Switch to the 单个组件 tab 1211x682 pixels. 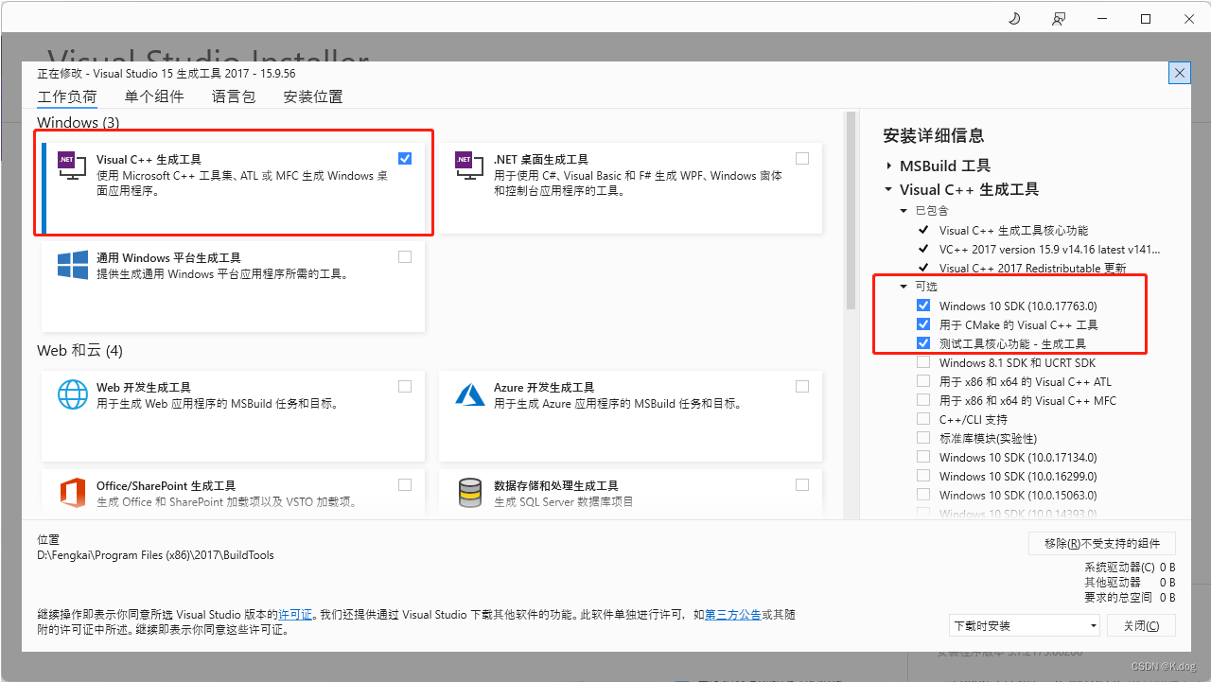tap(154, 96)
